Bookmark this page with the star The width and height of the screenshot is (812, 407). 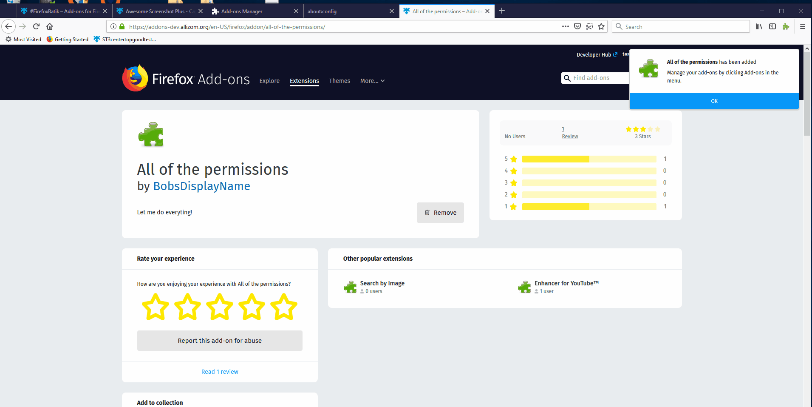click(x=601, y=26)
